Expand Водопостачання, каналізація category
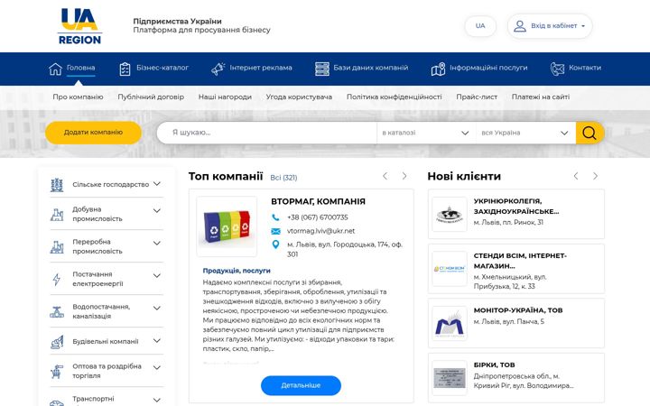The height and width of the screenshot is (406, 650). [157, 309]
